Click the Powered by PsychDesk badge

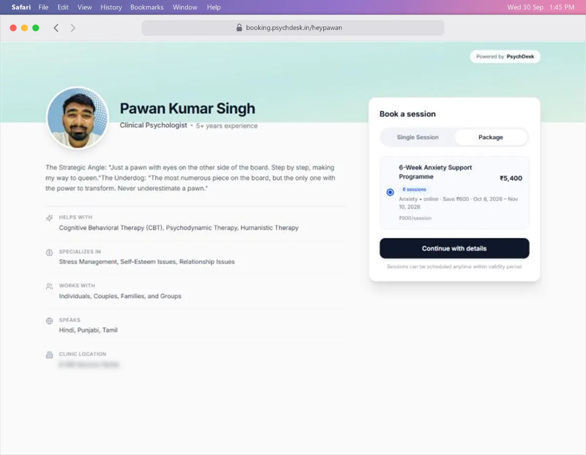coord(505,57)
